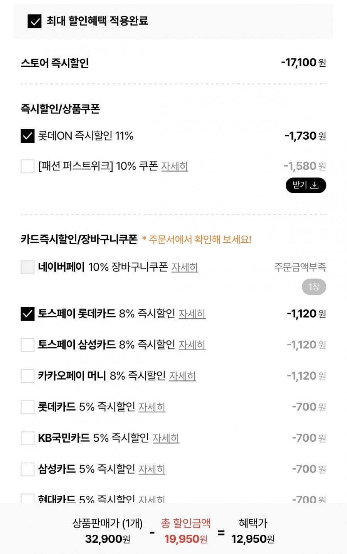Tick the 삼성카드 5% 즉시할인 checkbox
This screenshot has height=554, width=347.
pyautogui.click(x=27, y=470)
